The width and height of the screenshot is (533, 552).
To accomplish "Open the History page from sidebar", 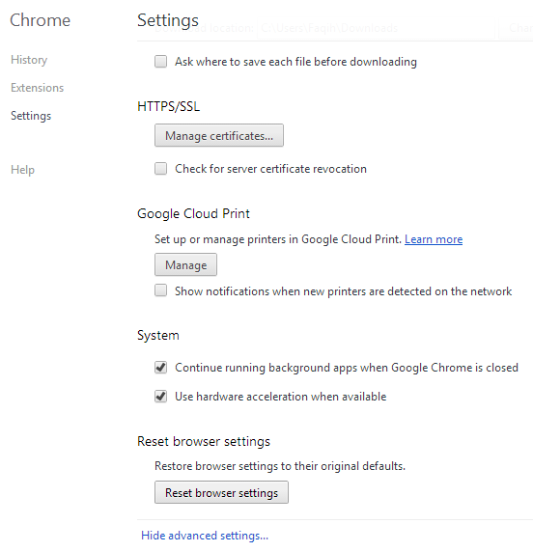I will tap(29, 60).
